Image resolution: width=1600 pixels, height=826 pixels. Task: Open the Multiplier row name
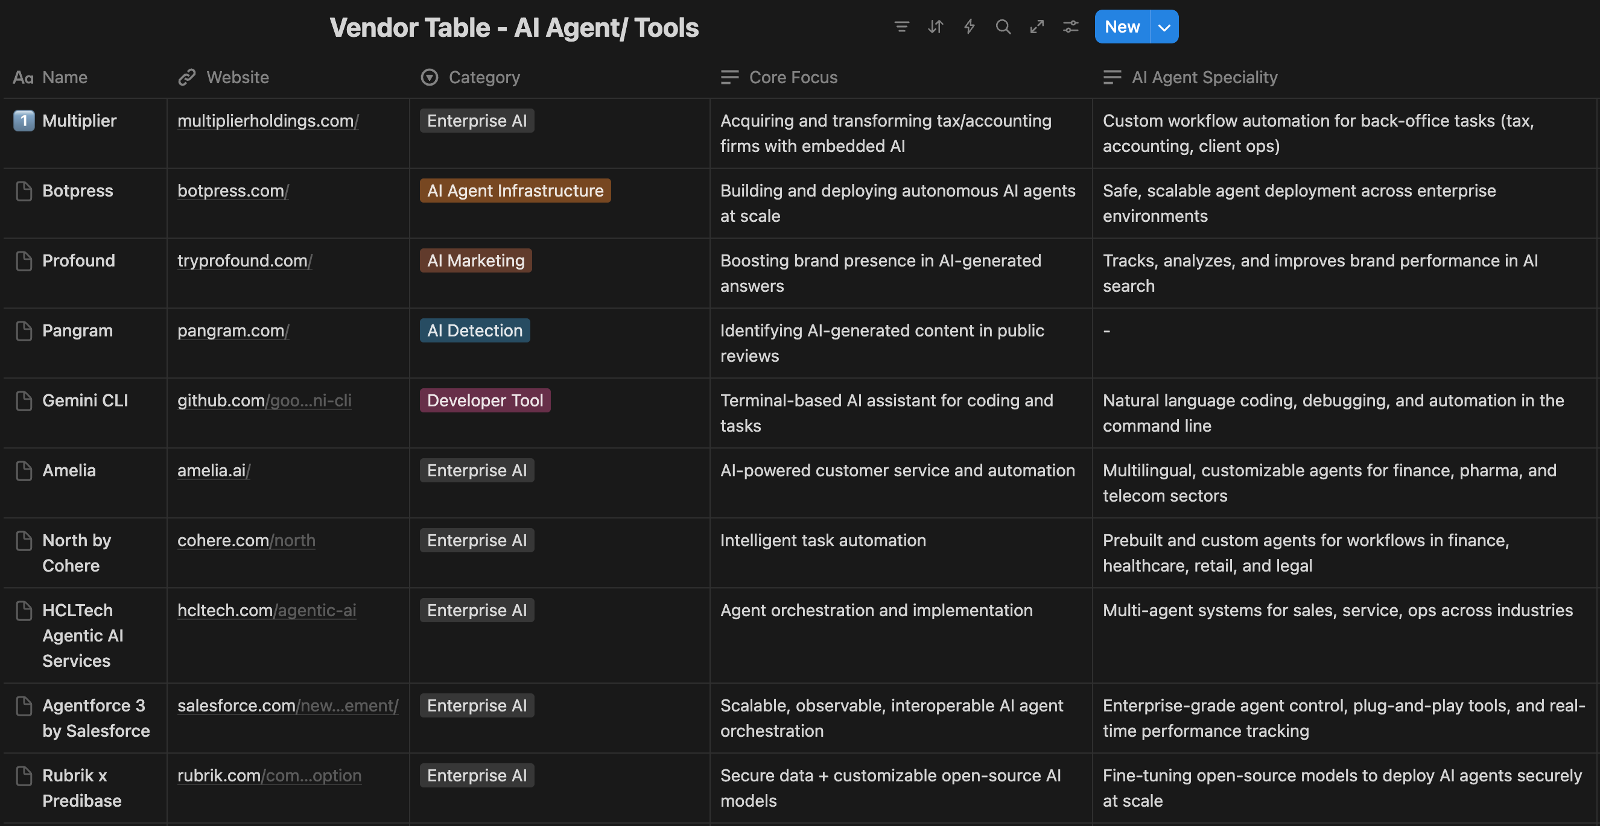[x=79, y=121]
